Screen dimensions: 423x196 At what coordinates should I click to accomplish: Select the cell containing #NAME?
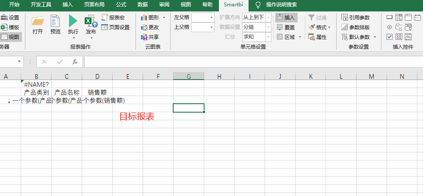(x=36, y=84)
